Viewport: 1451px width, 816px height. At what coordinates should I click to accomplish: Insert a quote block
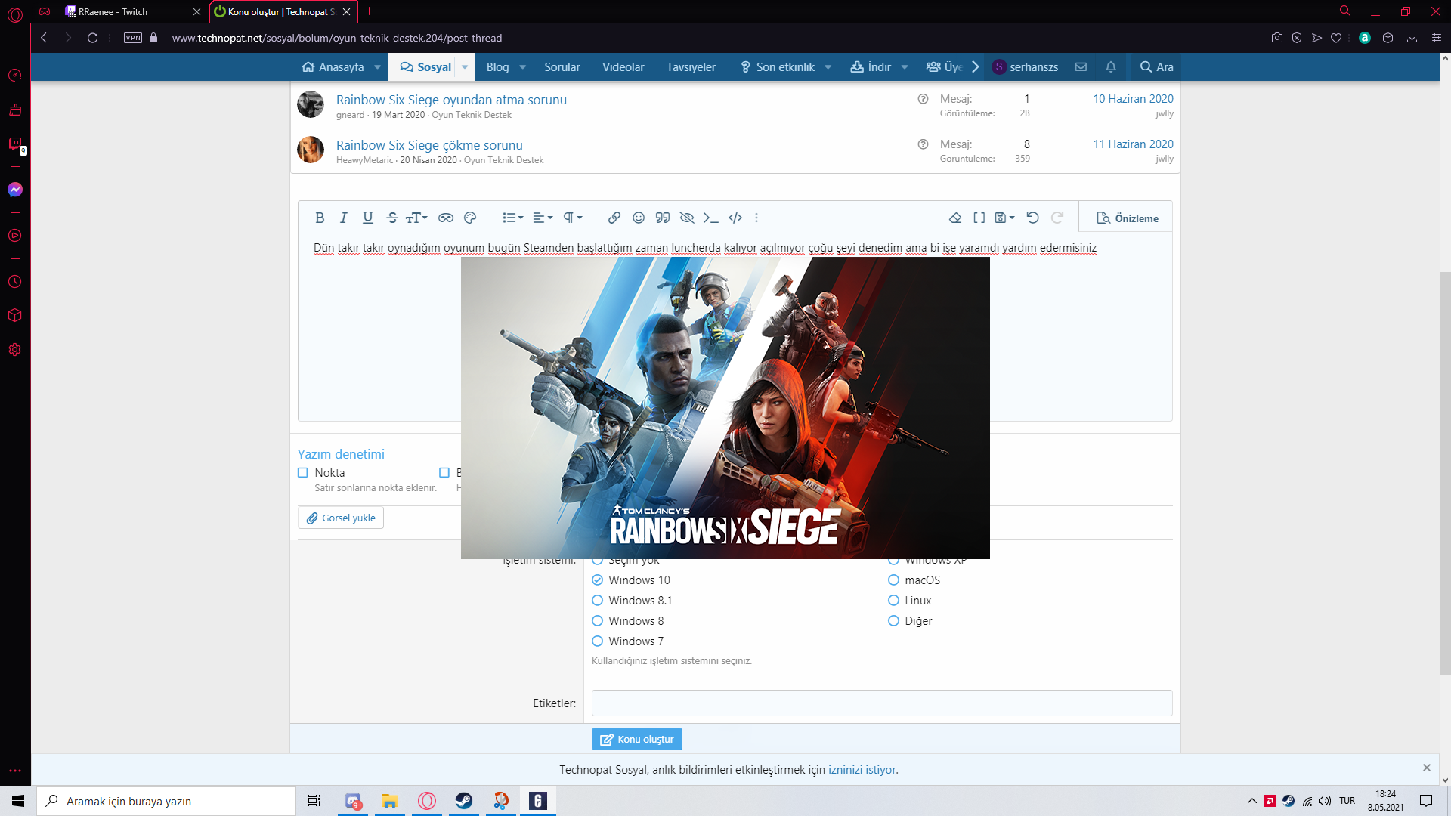pos(663,218)
